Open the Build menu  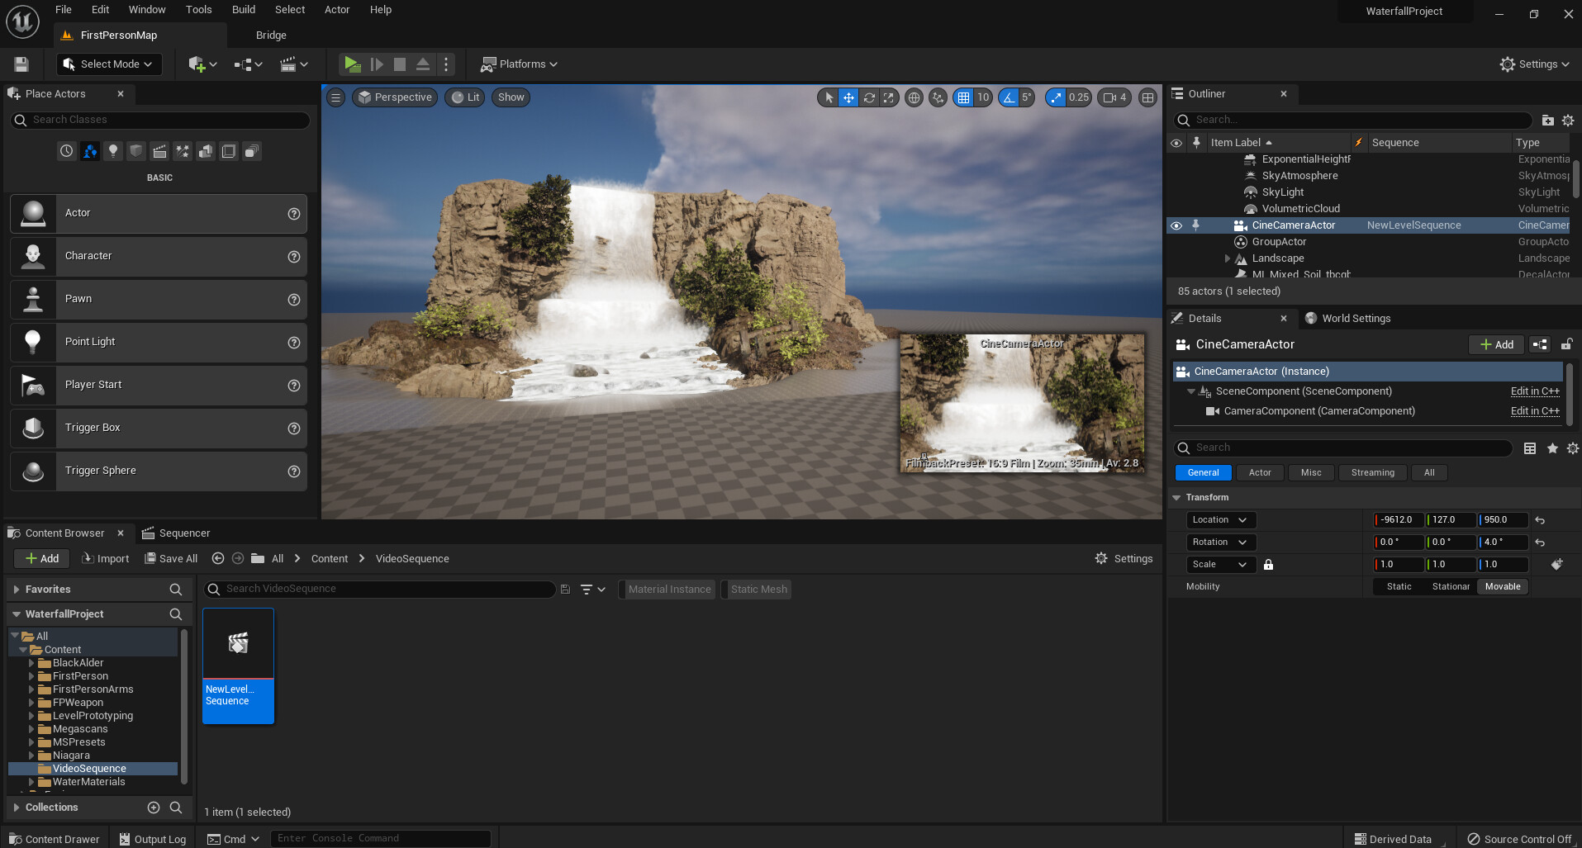pyautogui.click(x=243, y=10)
